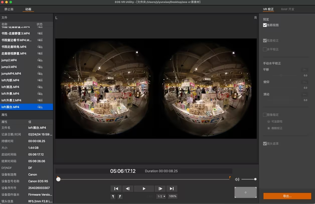The height and width of the screenshot is (204, 315).
Task: Step forward one frame
Action: coord(160,188)
